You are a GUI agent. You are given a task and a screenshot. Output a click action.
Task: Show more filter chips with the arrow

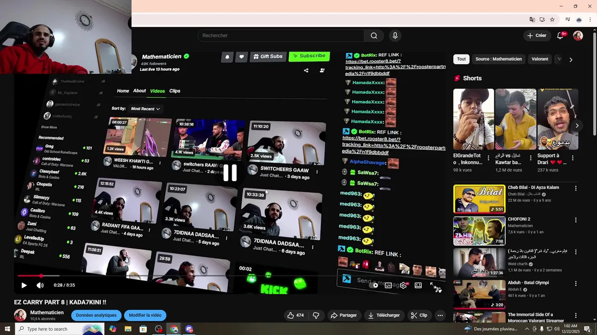click(x=570, y=60)
